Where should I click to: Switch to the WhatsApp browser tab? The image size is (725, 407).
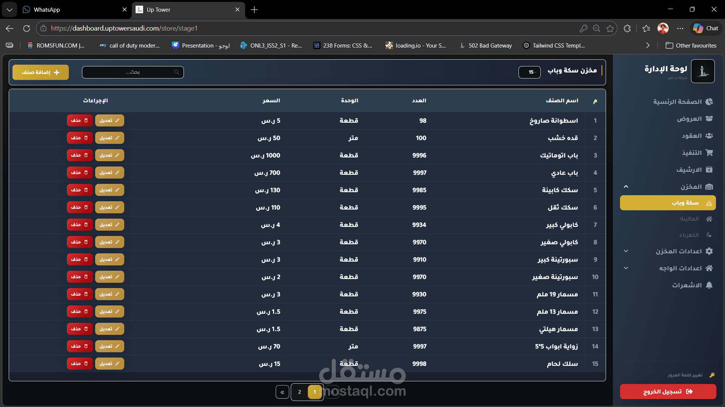click(57, 9)
